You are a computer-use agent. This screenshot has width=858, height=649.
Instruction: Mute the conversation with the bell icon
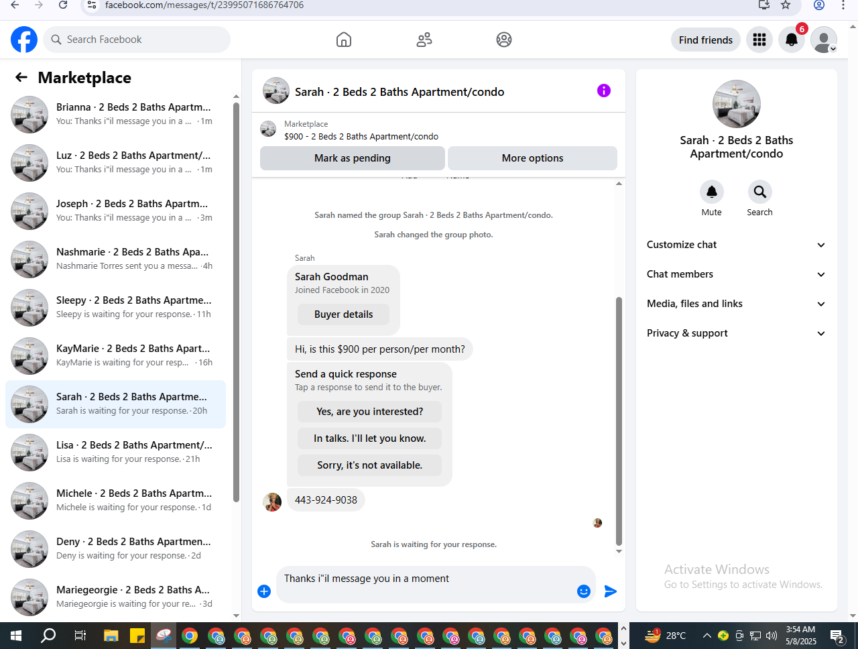click(712, 192)
